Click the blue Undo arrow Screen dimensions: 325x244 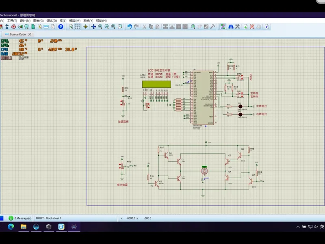130,26
